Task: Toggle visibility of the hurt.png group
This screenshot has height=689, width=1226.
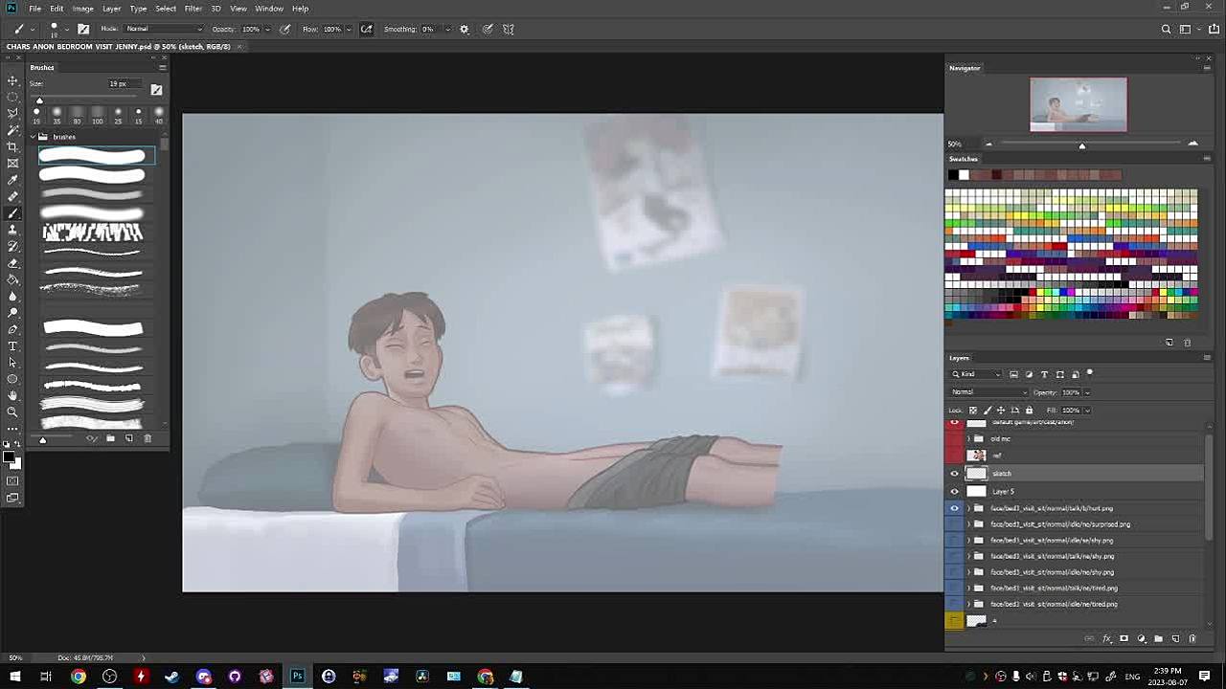Action: (954, 508)
